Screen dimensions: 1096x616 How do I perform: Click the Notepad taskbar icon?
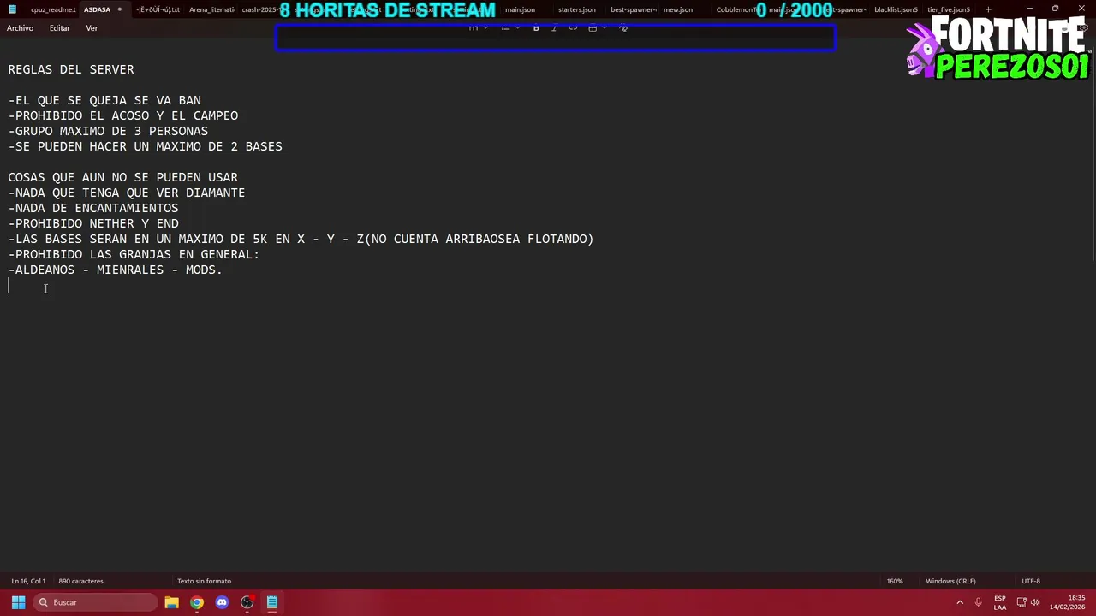tap(271, 602)
